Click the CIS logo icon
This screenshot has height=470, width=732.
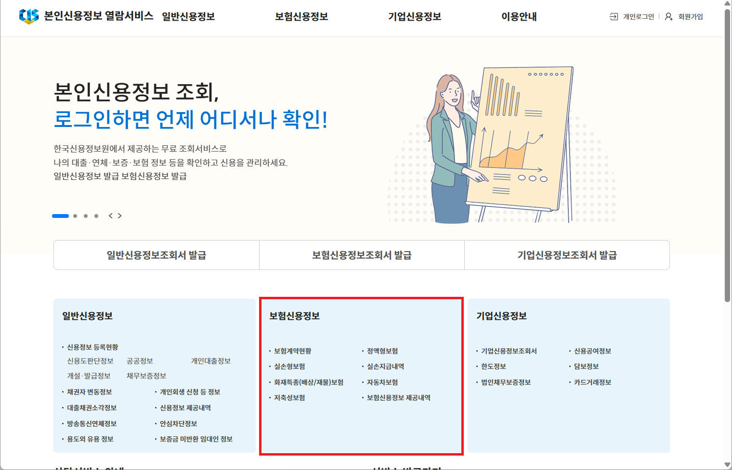(29, 16)
